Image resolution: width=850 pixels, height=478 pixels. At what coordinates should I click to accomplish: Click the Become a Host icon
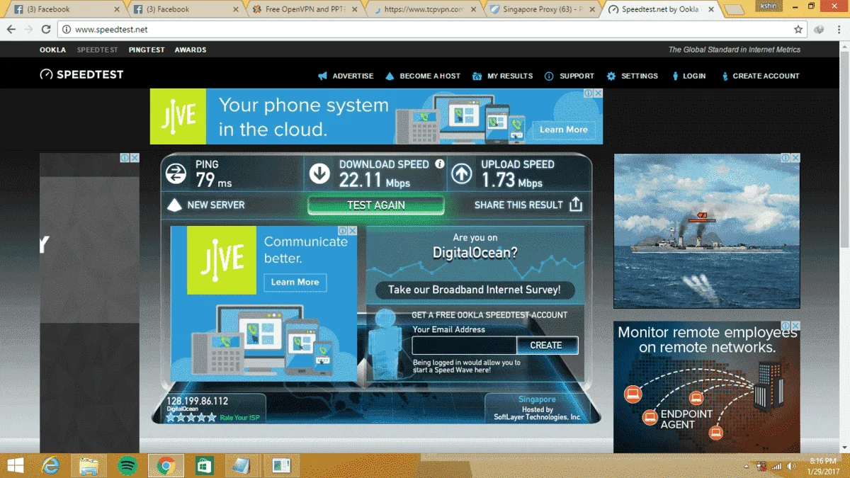click(x=390, y=76)
